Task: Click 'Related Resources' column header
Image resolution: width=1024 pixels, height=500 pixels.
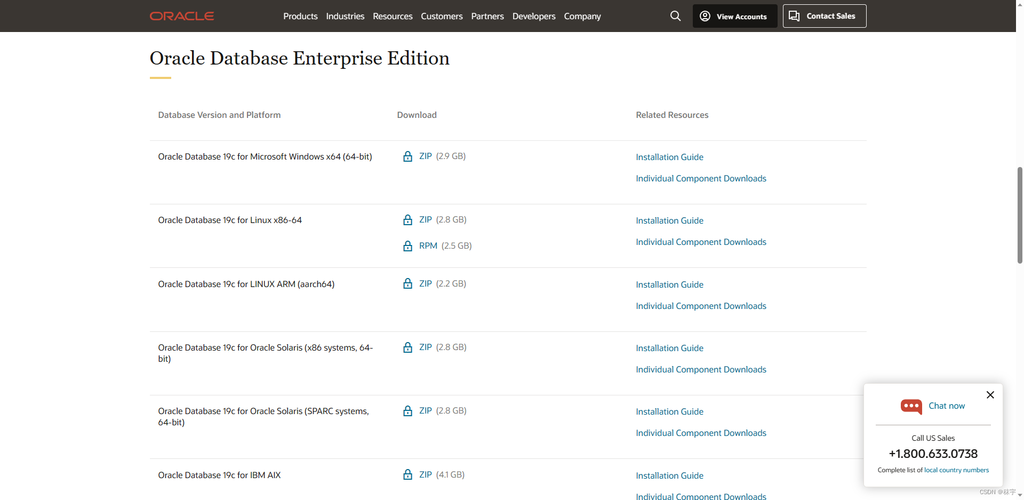Action: pyautogui.click(x=672, y=115)
